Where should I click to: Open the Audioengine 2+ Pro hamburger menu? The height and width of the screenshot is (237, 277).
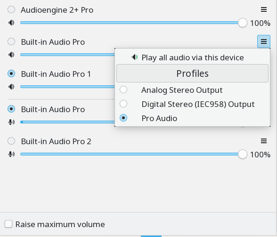(x=264, y=9)
